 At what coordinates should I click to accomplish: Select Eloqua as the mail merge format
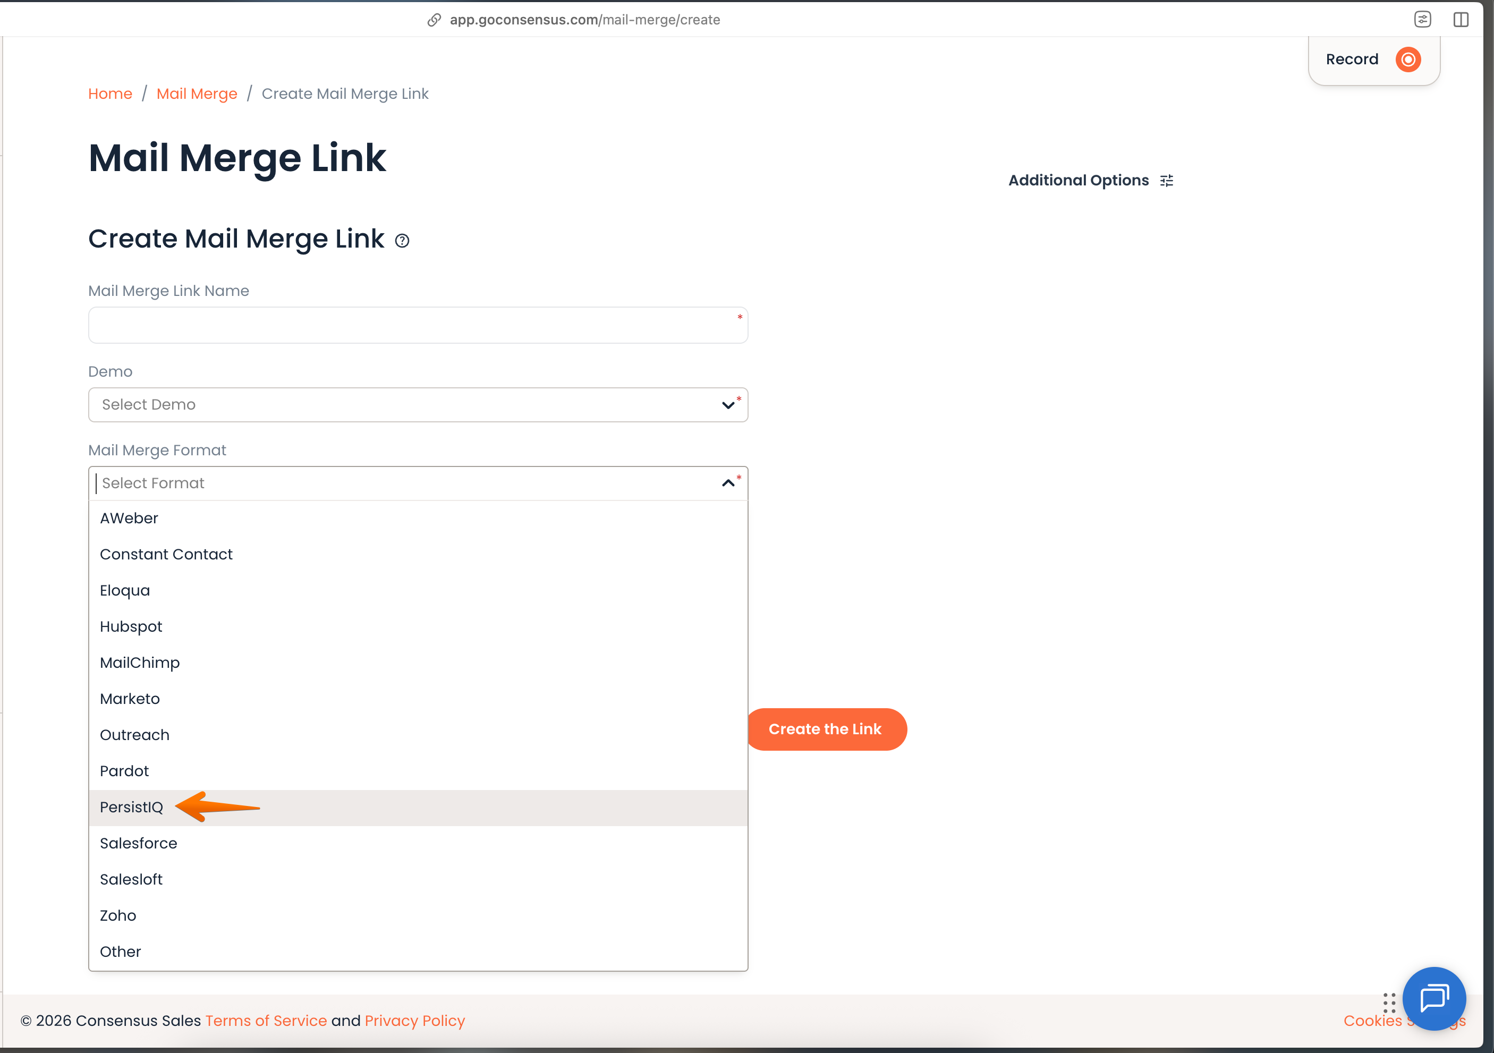point(418,590)
